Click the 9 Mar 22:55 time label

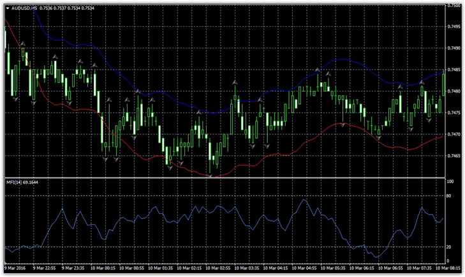(x=47, y=269)
